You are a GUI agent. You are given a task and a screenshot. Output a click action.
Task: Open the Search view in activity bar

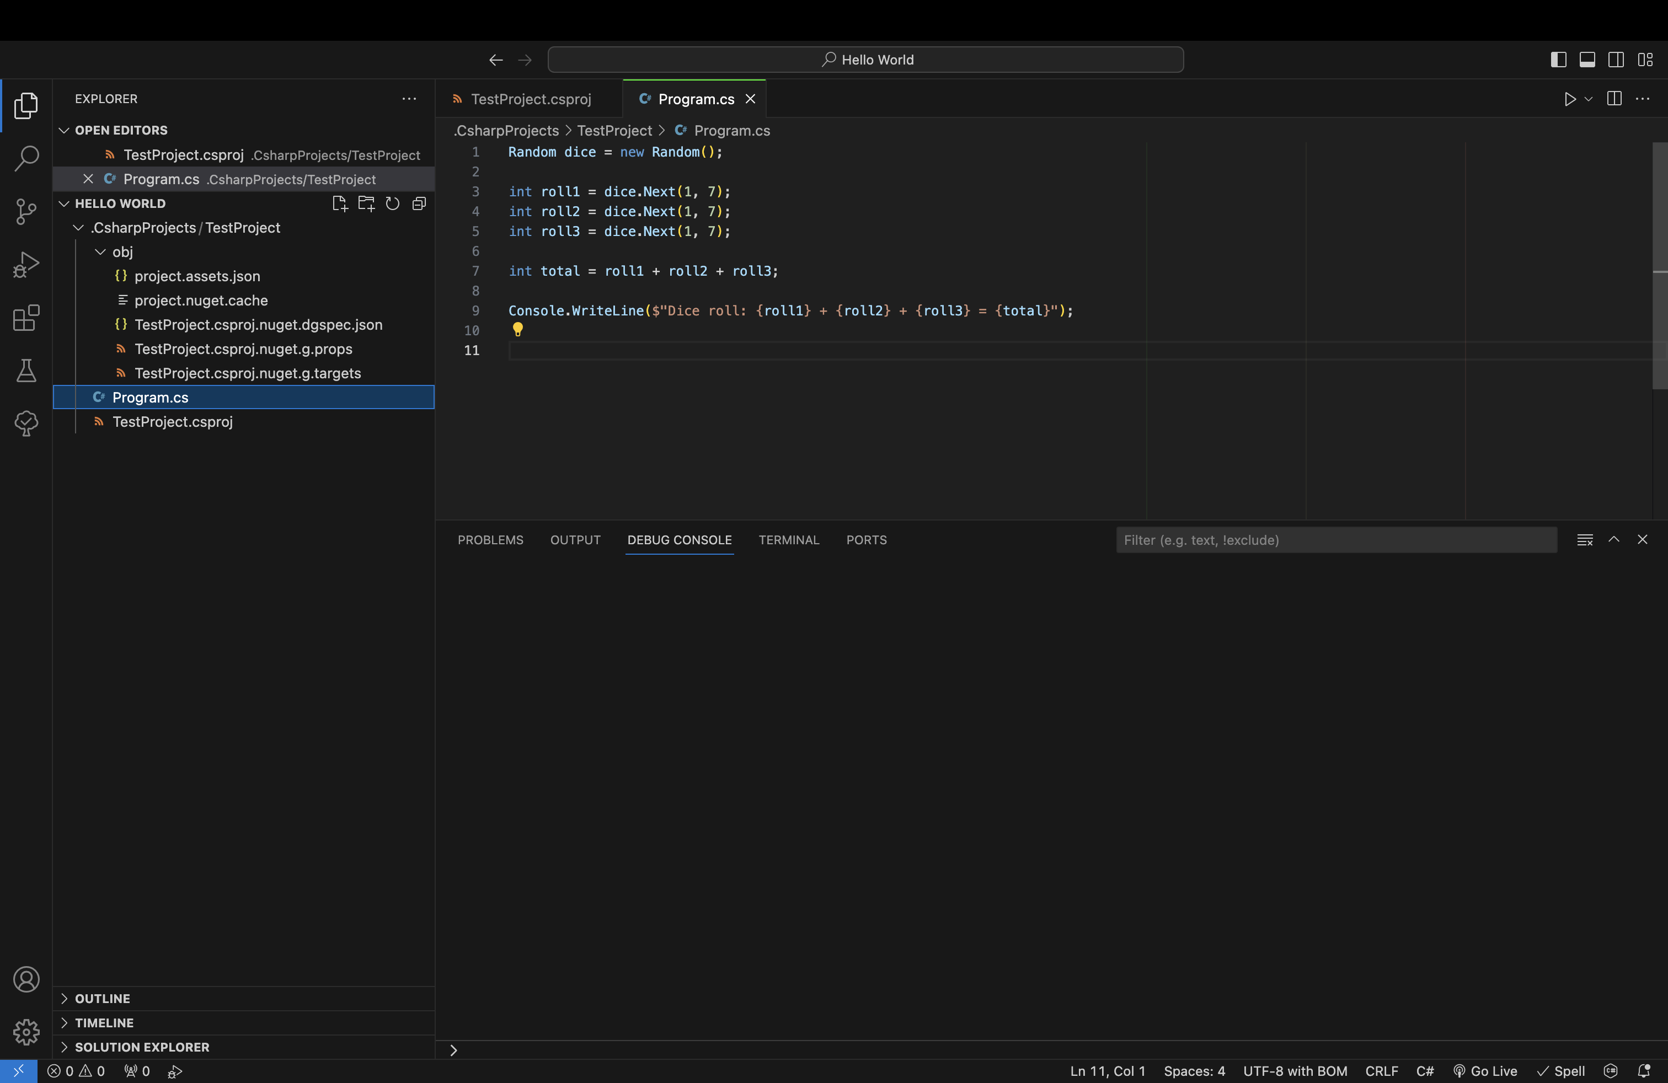click(x=26, y=158)
